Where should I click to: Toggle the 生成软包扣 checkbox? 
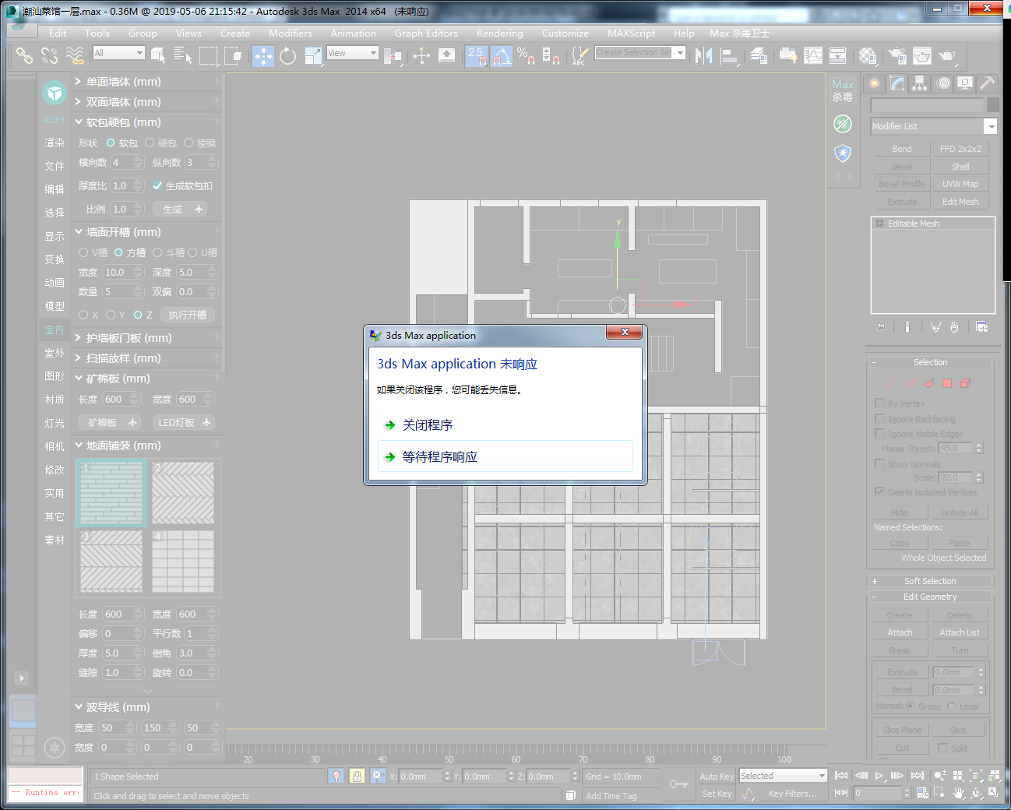click(x=157, y=186)
